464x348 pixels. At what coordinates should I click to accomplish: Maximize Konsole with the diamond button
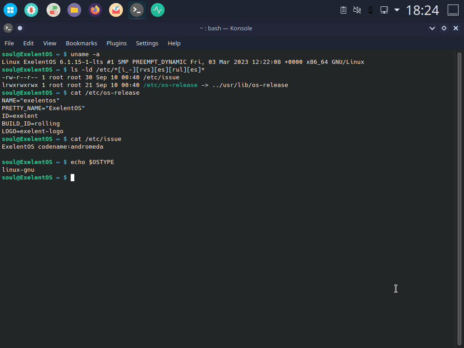(x=444, y=28)
